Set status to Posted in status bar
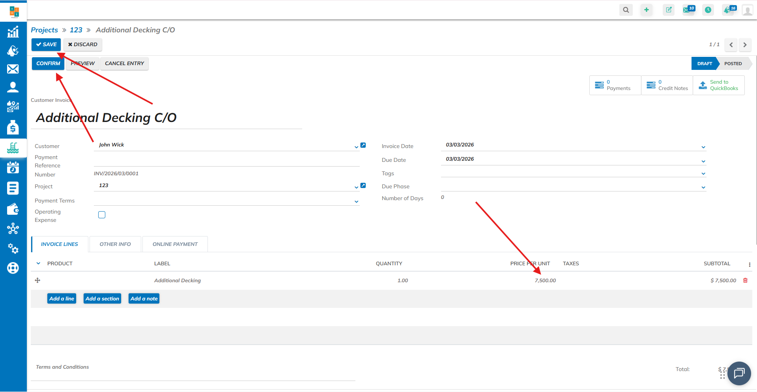757x392 pixels. pyautogui.click(x=733, y=64)
